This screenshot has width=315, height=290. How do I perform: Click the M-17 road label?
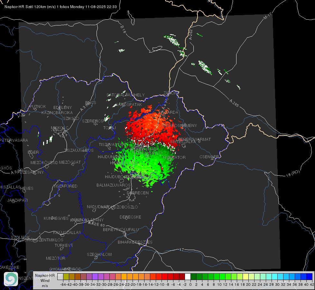pos(268,16)
